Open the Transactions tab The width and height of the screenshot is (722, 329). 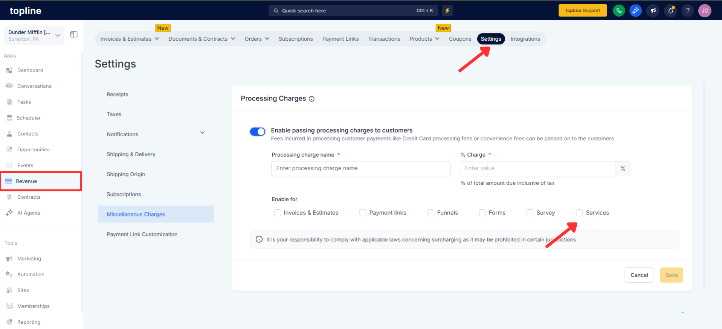pos(384,39)
